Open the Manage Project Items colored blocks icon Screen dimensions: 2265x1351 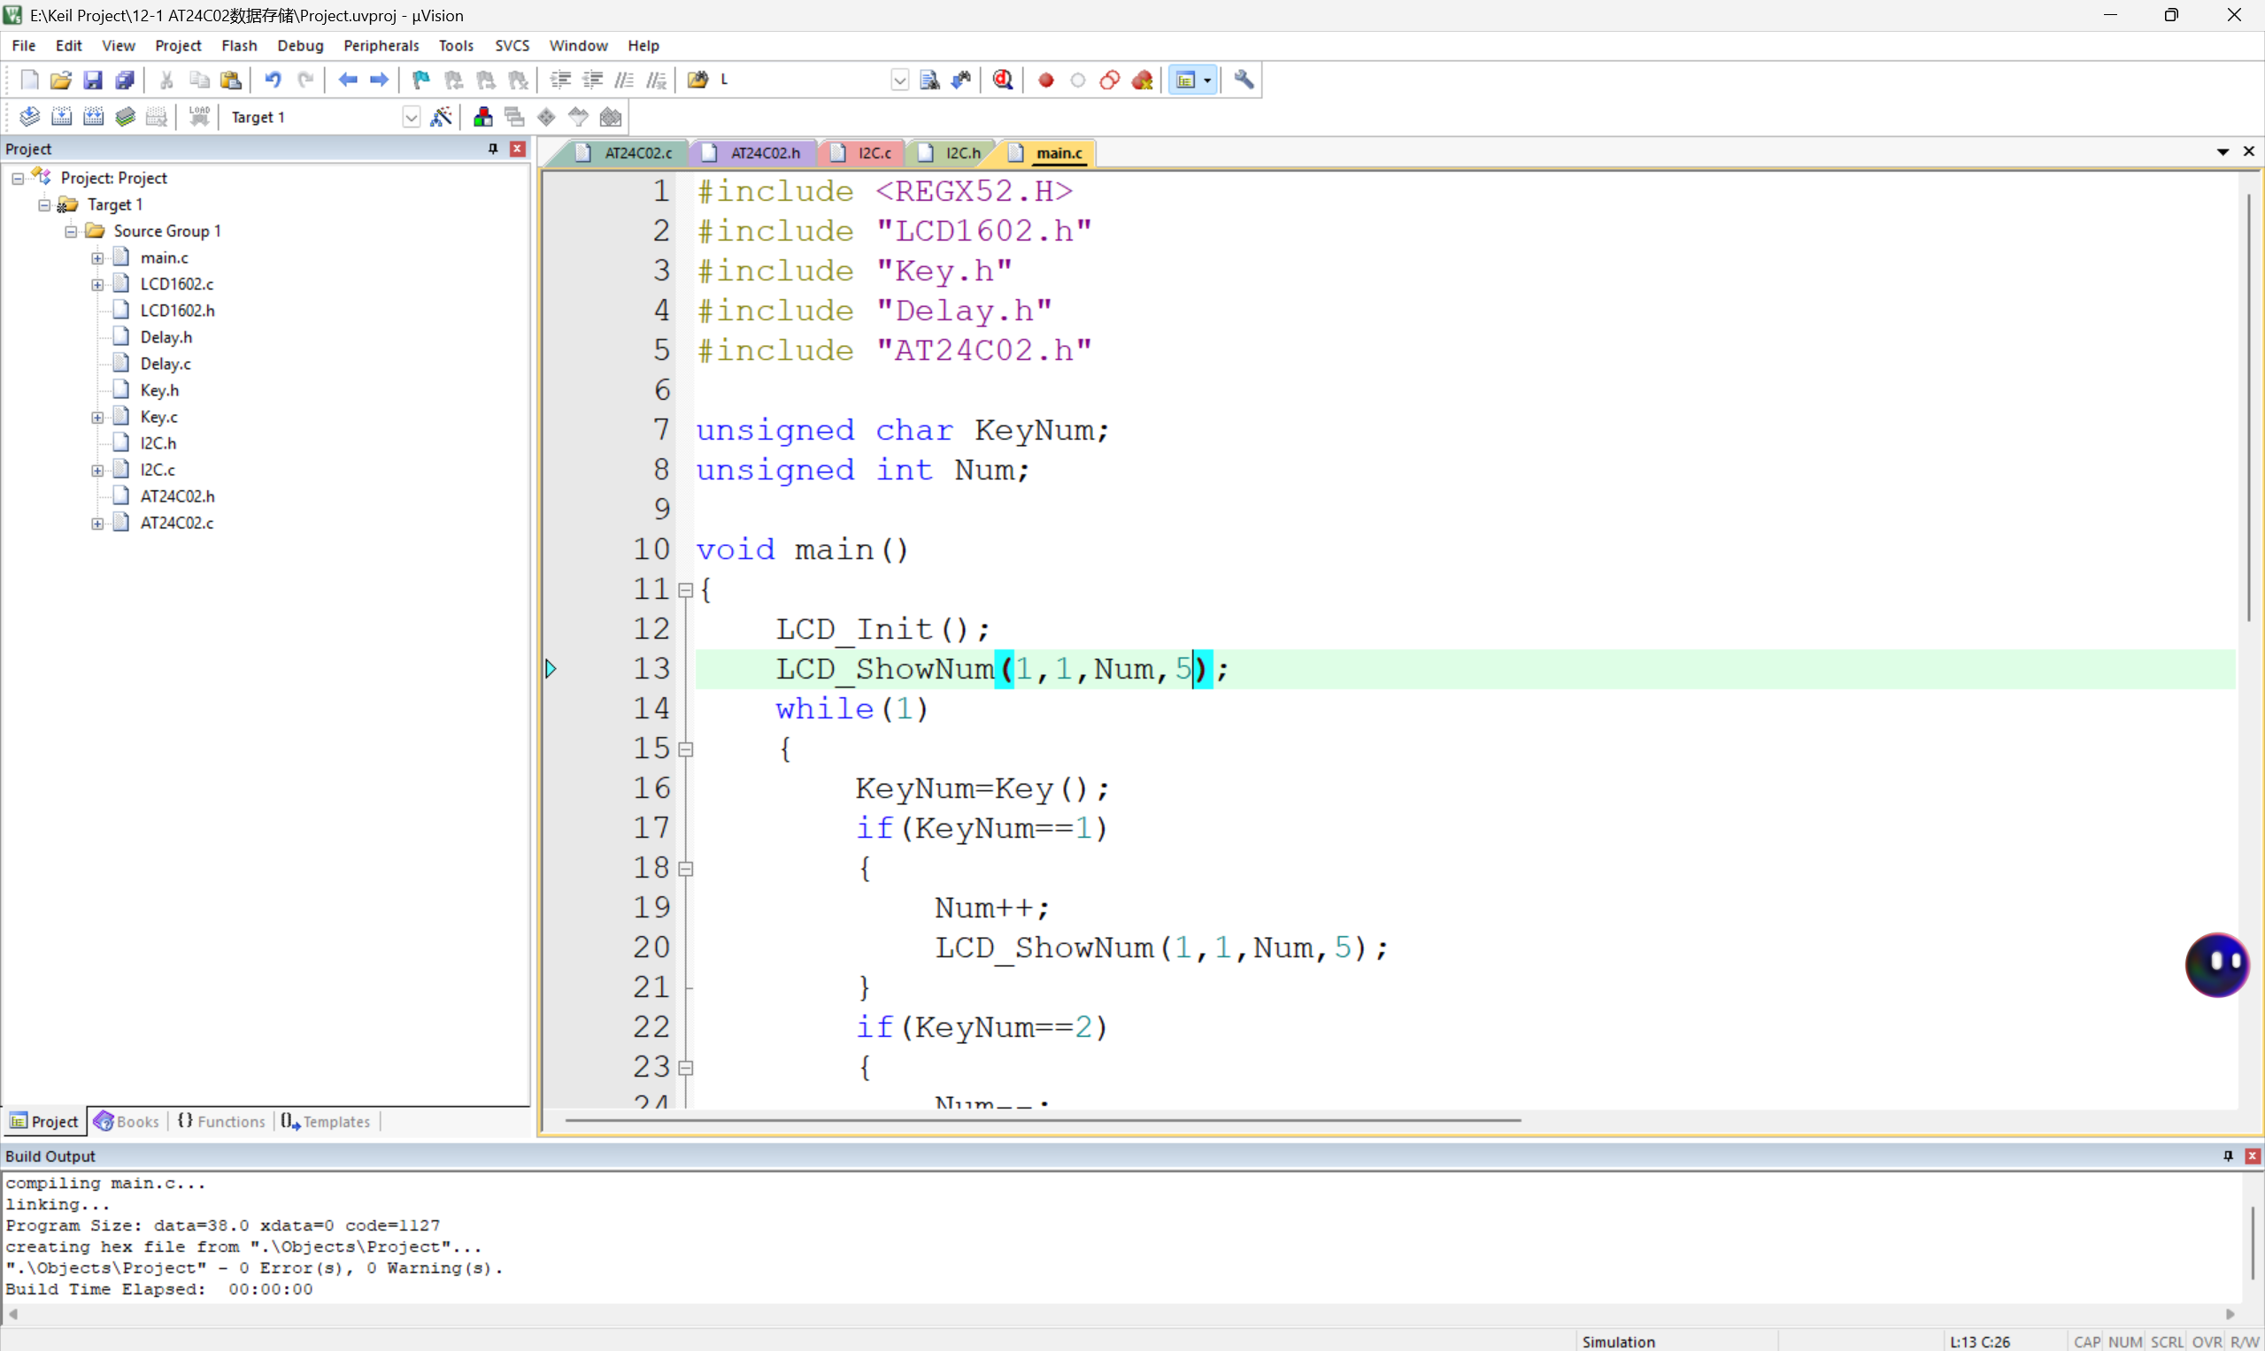click(482, 117)
